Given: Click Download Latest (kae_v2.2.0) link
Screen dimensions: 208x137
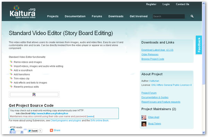Looking at the screenshot, I should pos(157,50).
